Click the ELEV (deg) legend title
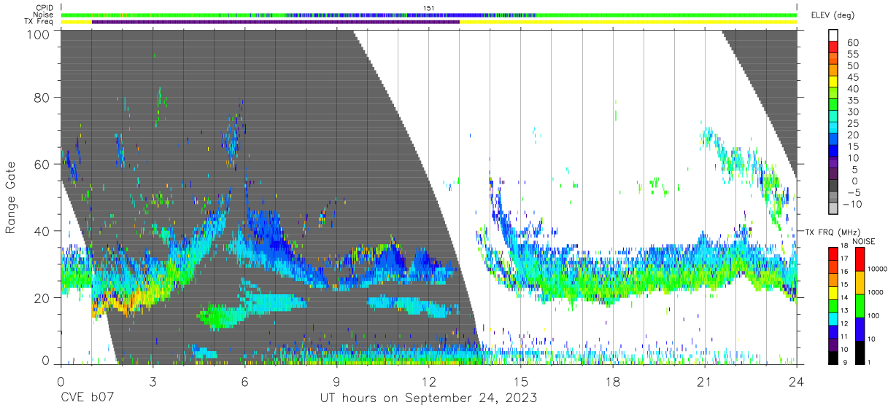This screenshot has height=413, width=896. coord(832,15)
